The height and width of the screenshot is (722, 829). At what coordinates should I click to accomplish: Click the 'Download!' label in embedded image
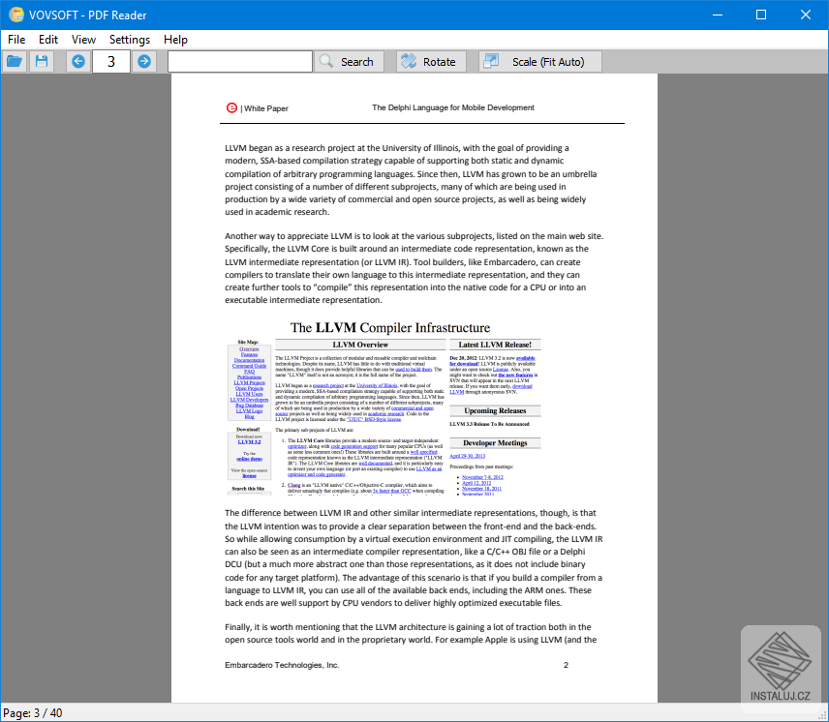(x=248, y=430)
